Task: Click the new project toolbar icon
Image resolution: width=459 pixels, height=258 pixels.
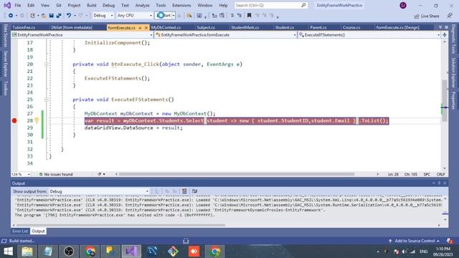Action: [32, 16]
